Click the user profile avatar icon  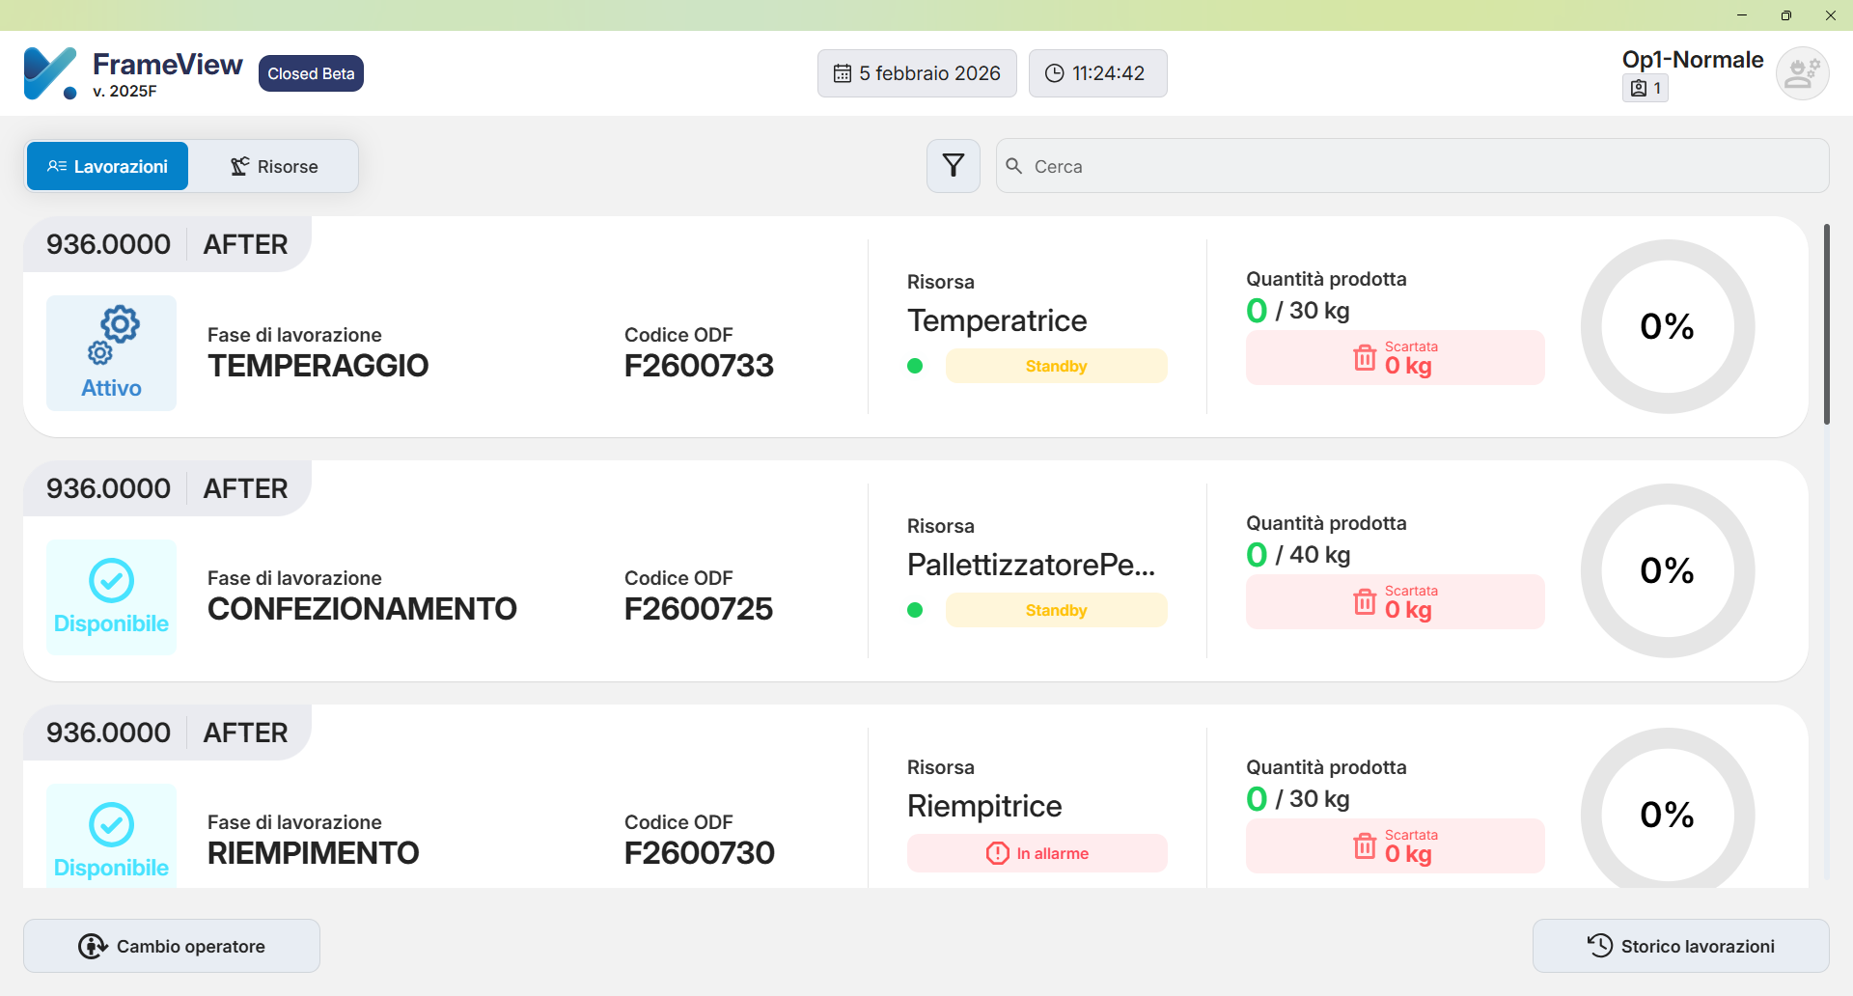point(1802,73)
